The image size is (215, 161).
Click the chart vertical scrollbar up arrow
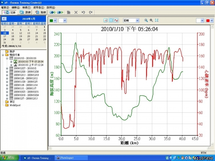pyautogui.click(x=212, y=27)
